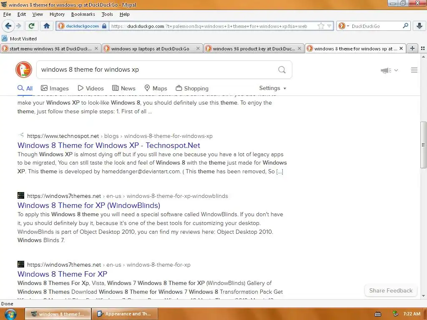Open the Edit menu
Image resolution: width=427 pixels, height=320 pixels.
click(22, 14)
